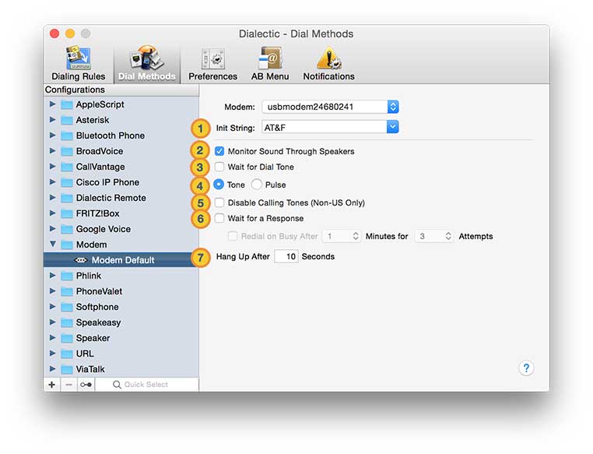This screenshot has height=454, width=593.
Task: Select the Speakeasy row text
Action: [98, 322]
